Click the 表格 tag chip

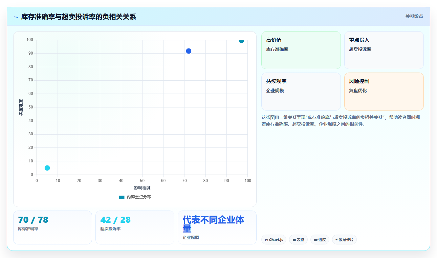[298, 240]
